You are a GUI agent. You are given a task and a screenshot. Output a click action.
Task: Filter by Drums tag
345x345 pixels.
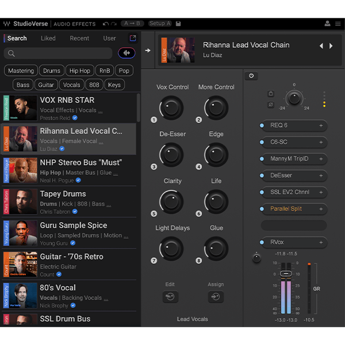(x=52, y=71)
